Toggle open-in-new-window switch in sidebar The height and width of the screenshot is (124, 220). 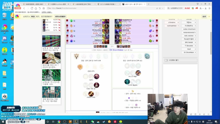(167, 60)
